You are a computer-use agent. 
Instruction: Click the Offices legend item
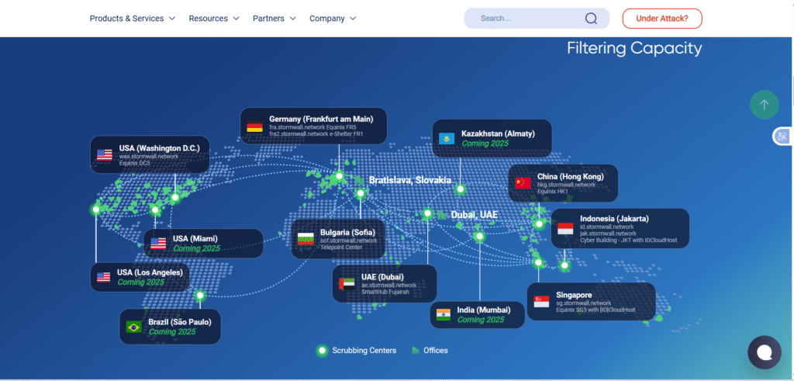430,351
